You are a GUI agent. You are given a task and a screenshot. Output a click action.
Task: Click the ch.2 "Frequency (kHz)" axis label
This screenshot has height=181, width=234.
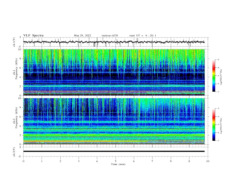(17, 117)
